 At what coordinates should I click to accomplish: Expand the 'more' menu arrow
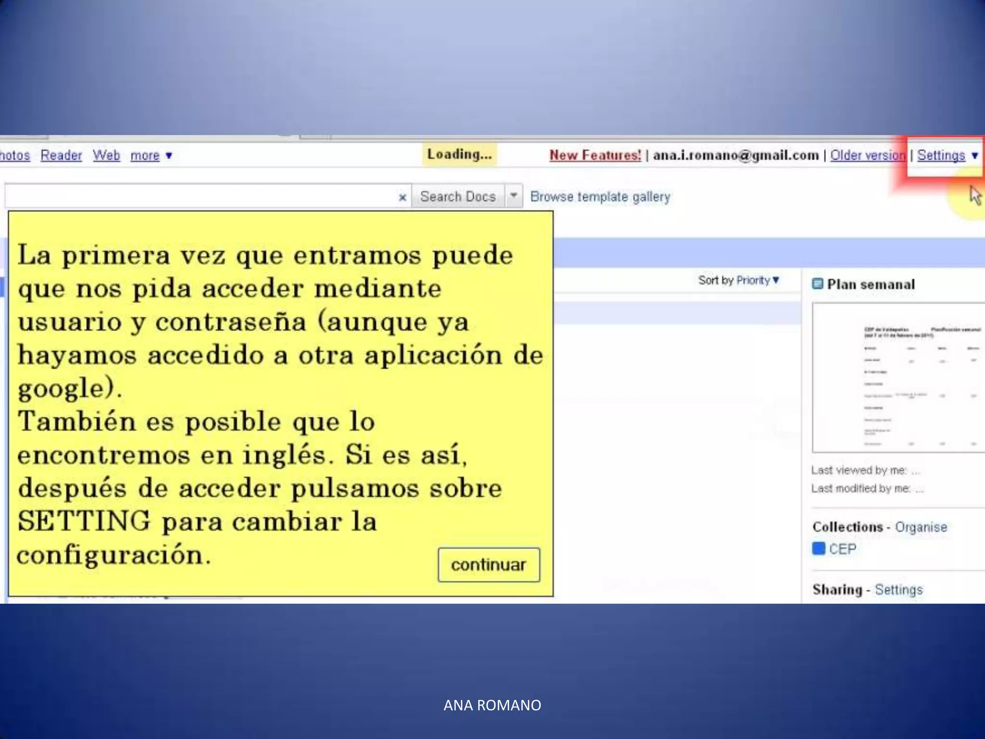[x=169, y=155]
